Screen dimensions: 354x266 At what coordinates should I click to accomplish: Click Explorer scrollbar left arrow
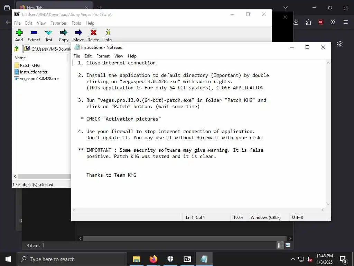pyautogui.click(x=80, y=238)
